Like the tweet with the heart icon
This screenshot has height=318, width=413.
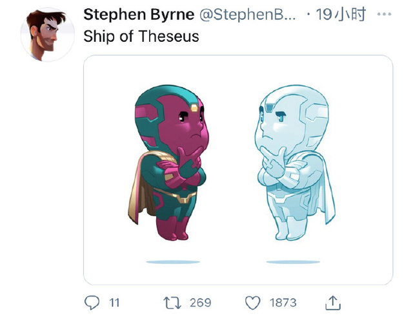coord(253,303)
